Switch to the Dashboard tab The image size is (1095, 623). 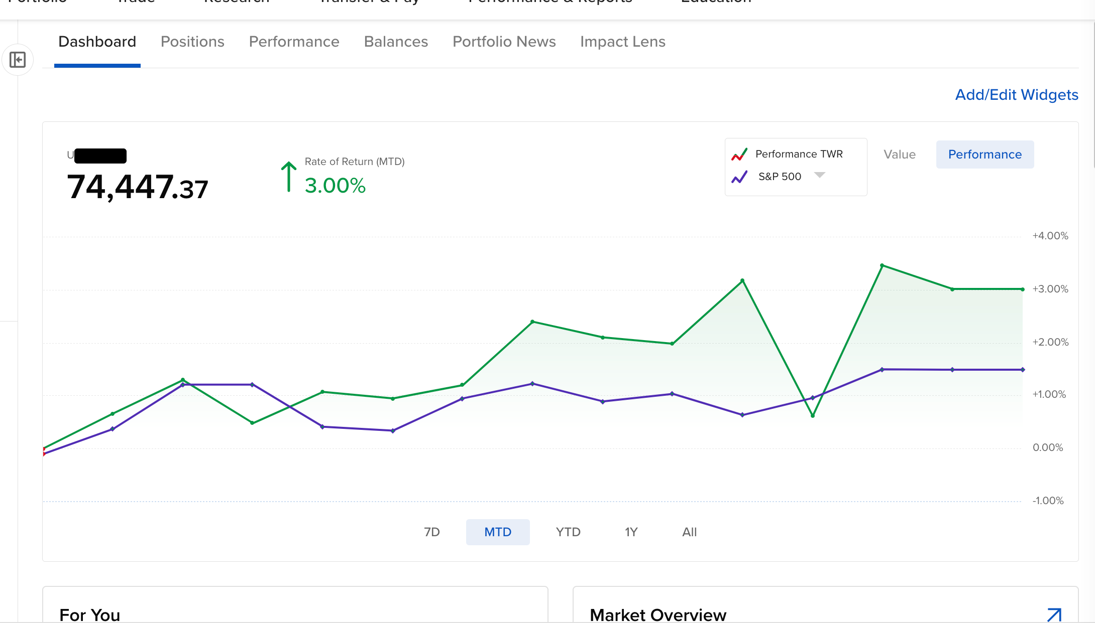(x=97, y=42)
